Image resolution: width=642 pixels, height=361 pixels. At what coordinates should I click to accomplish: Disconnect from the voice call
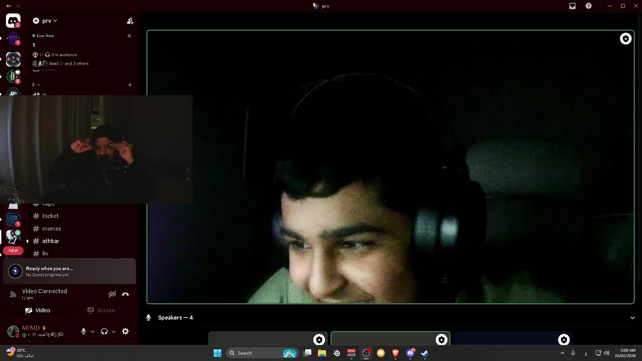[125, 294]
